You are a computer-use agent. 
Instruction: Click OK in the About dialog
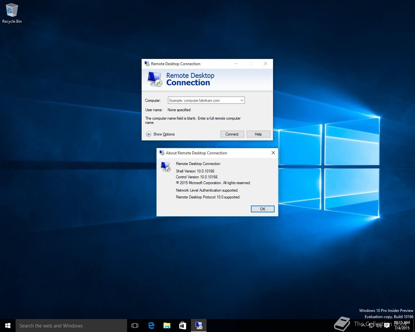click(x=263, y=209)
